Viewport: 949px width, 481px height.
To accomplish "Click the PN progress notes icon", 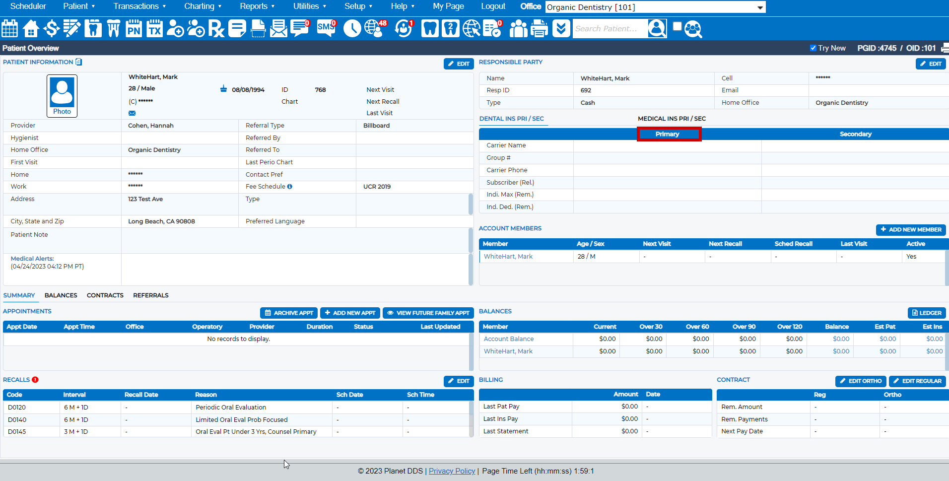I will click(133, 28).
